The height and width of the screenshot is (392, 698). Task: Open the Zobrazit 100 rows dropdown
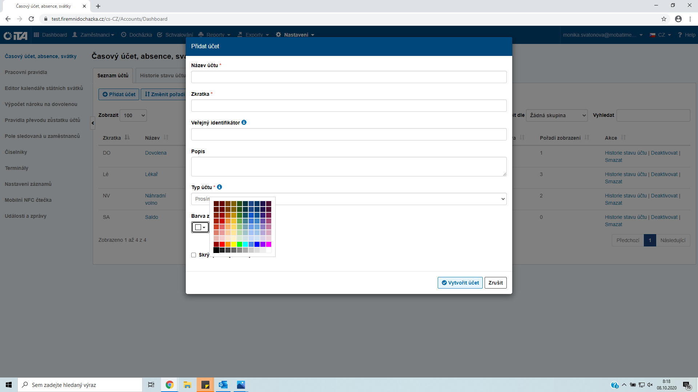coord(133,115)
